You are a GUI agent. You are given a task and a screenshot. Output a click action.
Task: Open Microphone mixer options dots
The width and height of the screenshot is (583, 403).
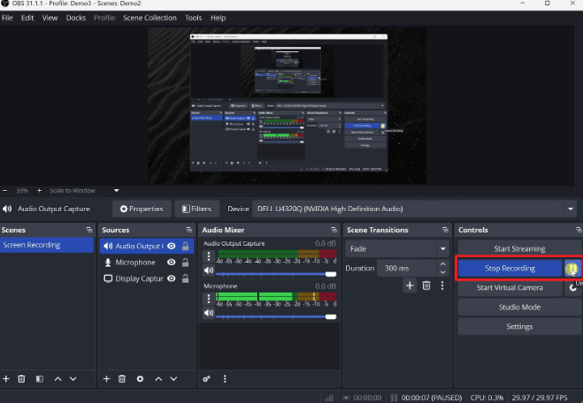209,299
